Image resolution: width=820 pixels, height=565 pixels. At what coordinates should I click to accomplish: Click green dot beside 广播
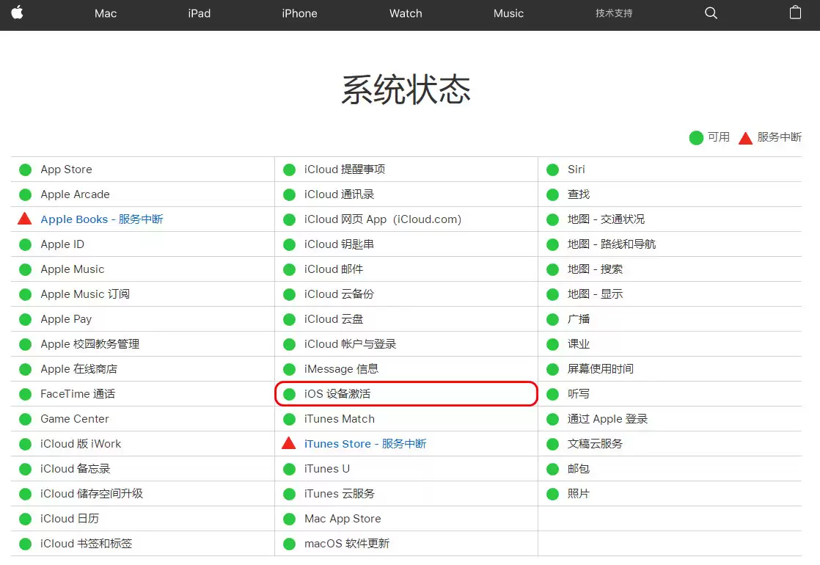coord(553,319)
